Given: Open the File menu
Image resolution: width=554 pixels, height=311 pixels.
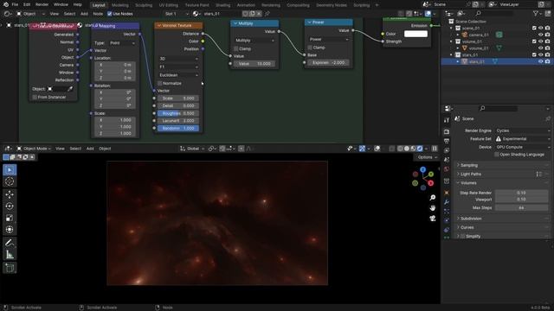Looking at the screenshot, I should 15,5.
